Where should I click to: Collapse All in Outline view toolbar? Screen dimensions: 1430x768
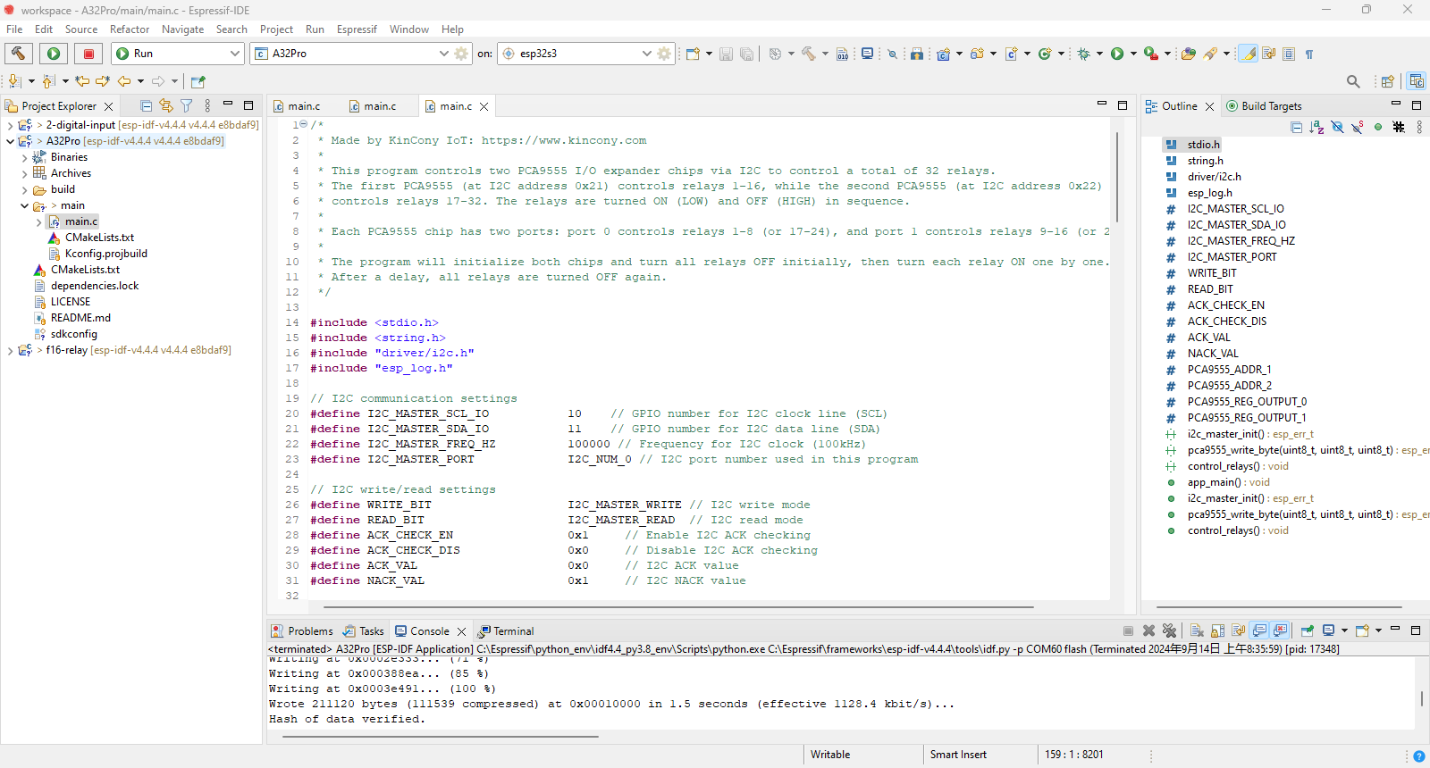(1297, 128)
